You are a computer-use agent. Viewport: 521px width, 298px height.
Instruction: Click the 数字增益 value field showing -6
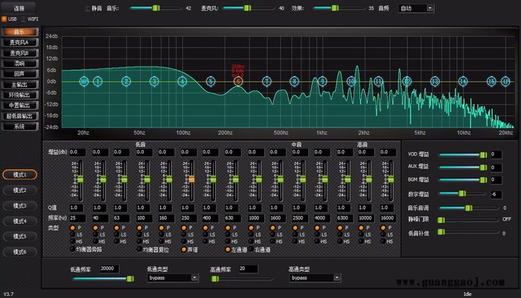coord(496,194)
